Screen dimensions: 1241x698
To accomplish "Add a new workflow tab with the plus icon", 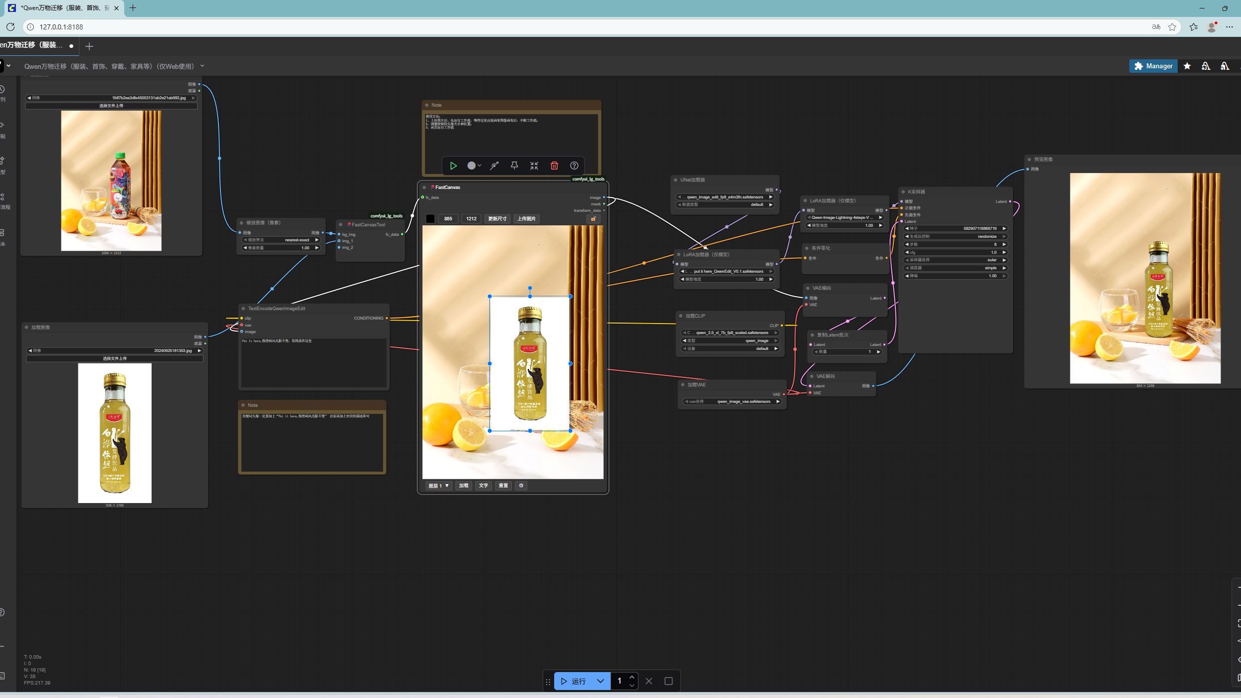I will (89, 46).
